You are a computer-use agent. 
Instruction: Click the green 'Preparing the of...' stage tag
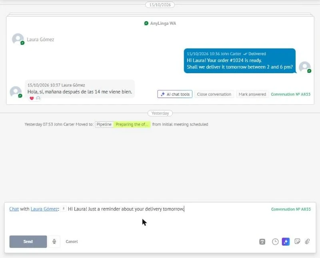click(x=132, y=124)
